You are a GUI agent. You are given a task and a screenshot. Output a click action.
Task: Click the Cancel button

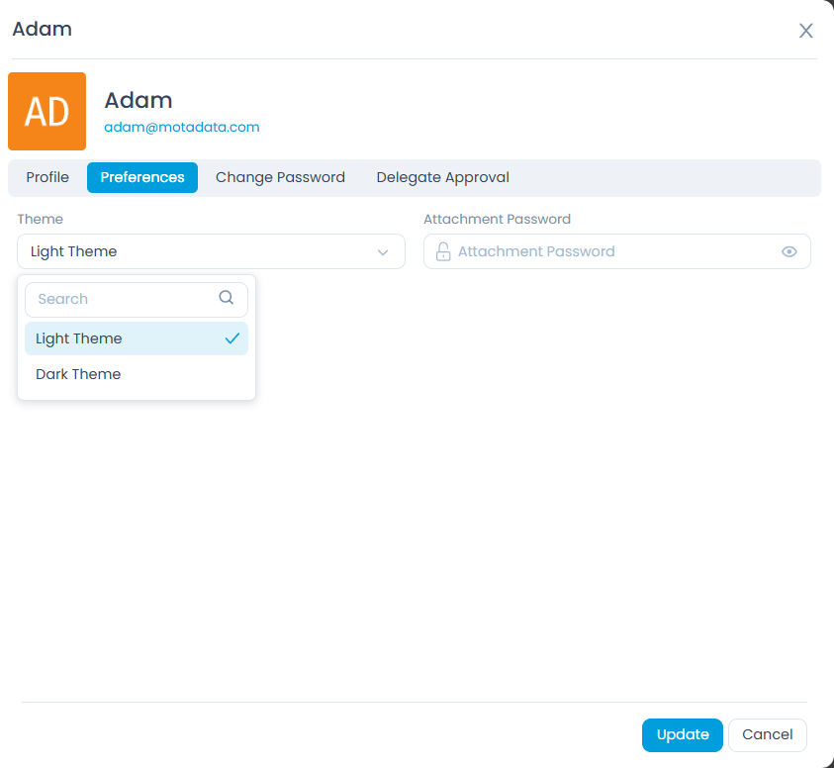point(767,734)
